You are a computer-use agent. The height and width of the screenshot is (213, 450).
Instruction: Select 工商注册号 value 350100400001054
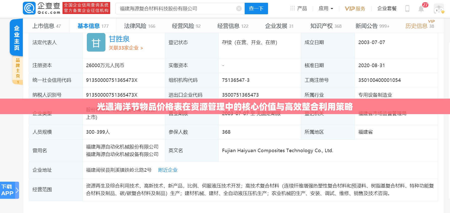point(379,80)
